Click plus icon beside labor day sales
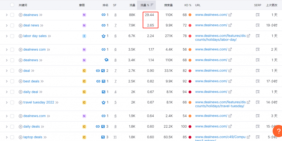The height and width of the screenshot is (141, 282). (20, 36)
